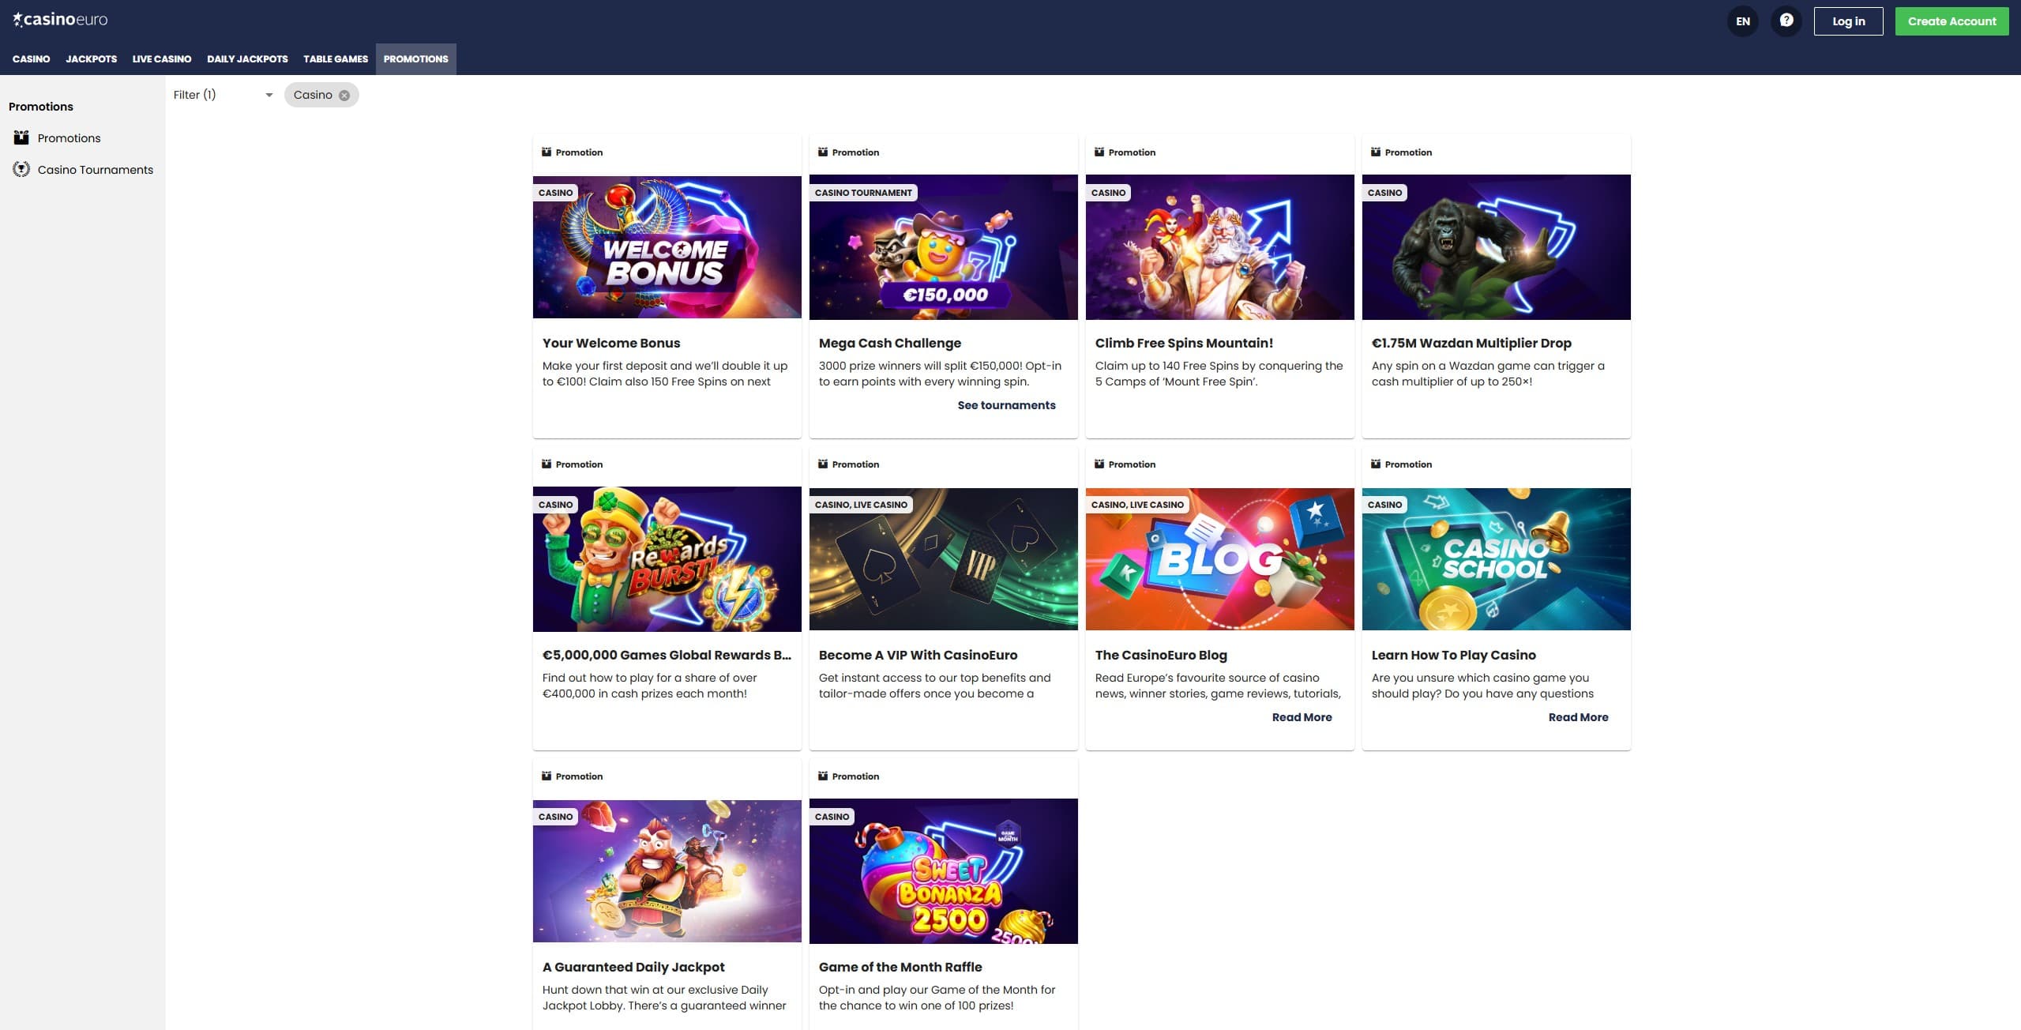Click the €1.75M Wazdan Multiplier Drop title
The height and width of the screenshot is (1030, 2021).
tap(1471, 343)
